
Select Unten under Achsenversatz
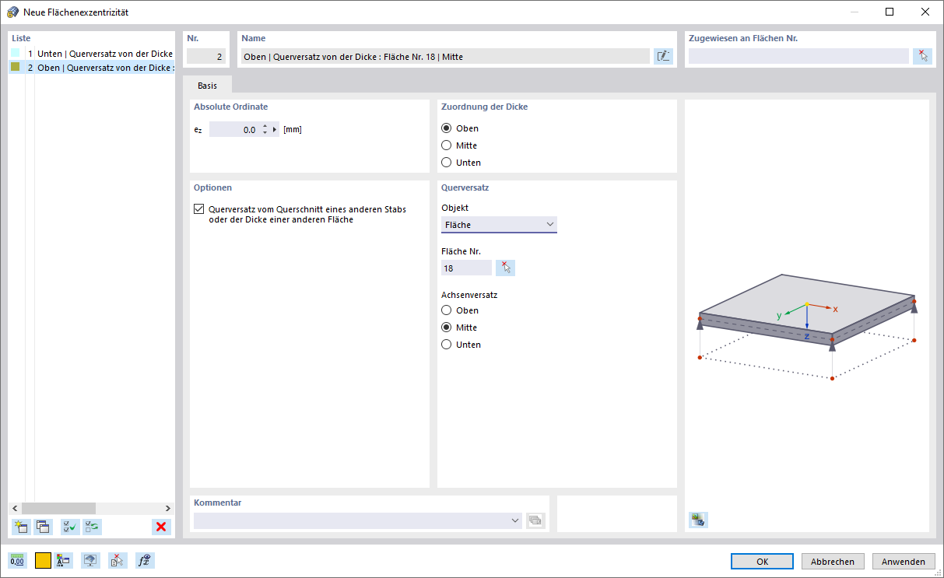447,345
